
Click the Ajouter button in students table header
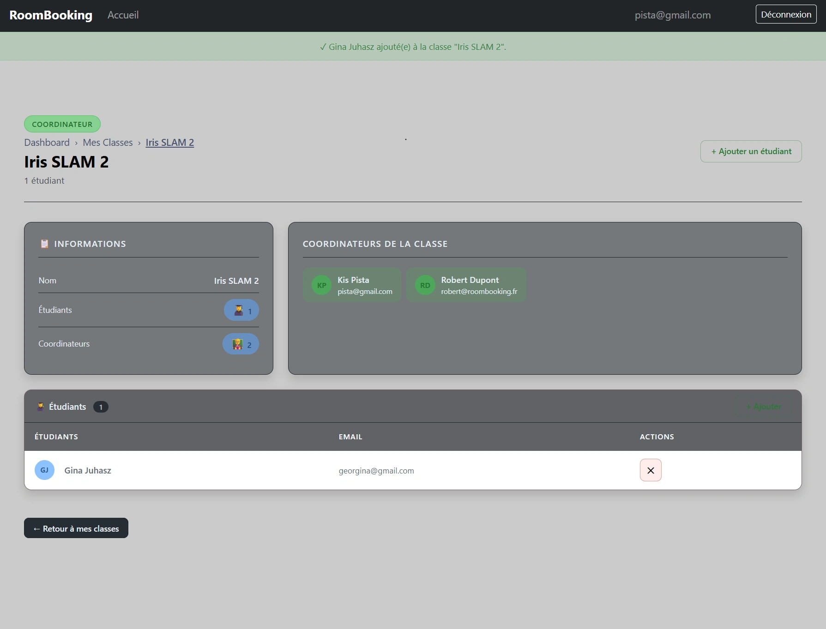click(x=763, y=407)
